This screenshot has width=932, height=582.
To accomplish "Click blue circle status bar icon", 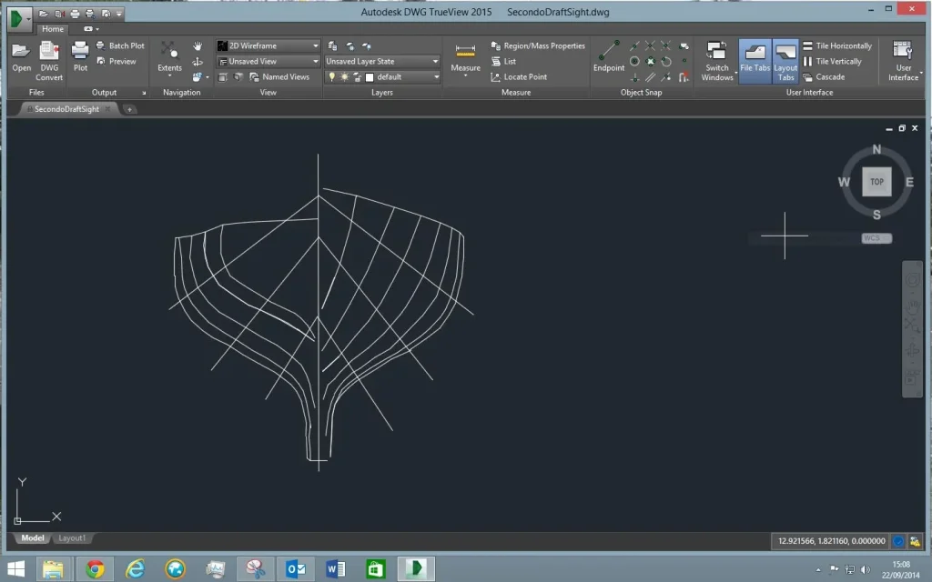I will (x=898, y=541).
